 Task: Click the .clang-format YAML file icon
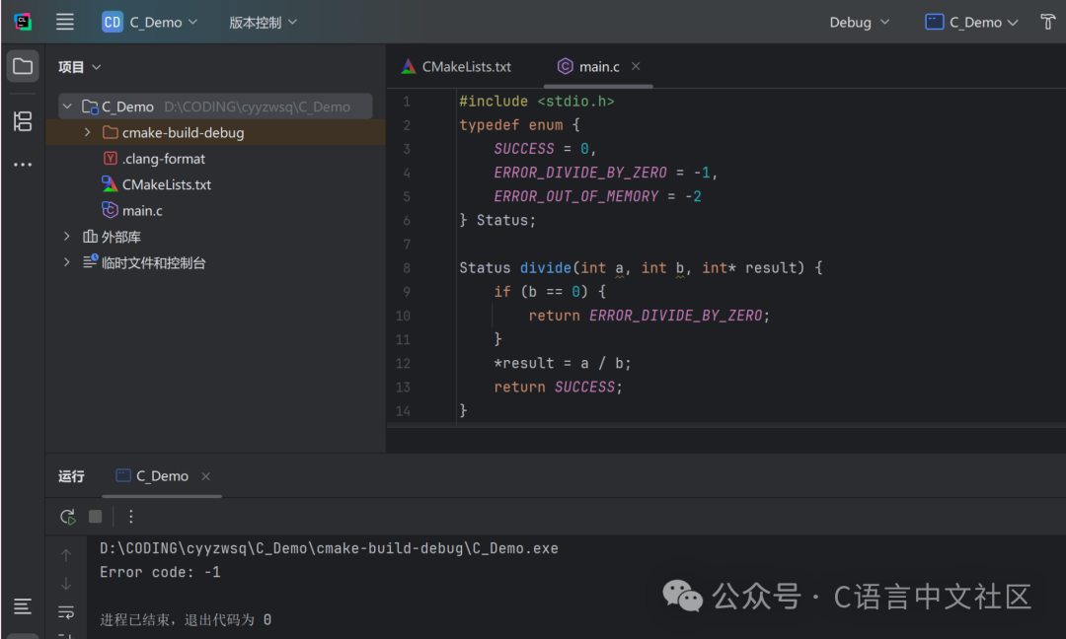[x=111, y=158]
